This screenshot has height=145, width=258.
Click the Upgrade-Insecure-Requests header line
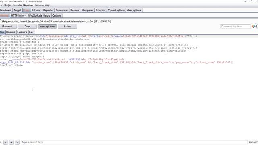(x=20, y=42)
